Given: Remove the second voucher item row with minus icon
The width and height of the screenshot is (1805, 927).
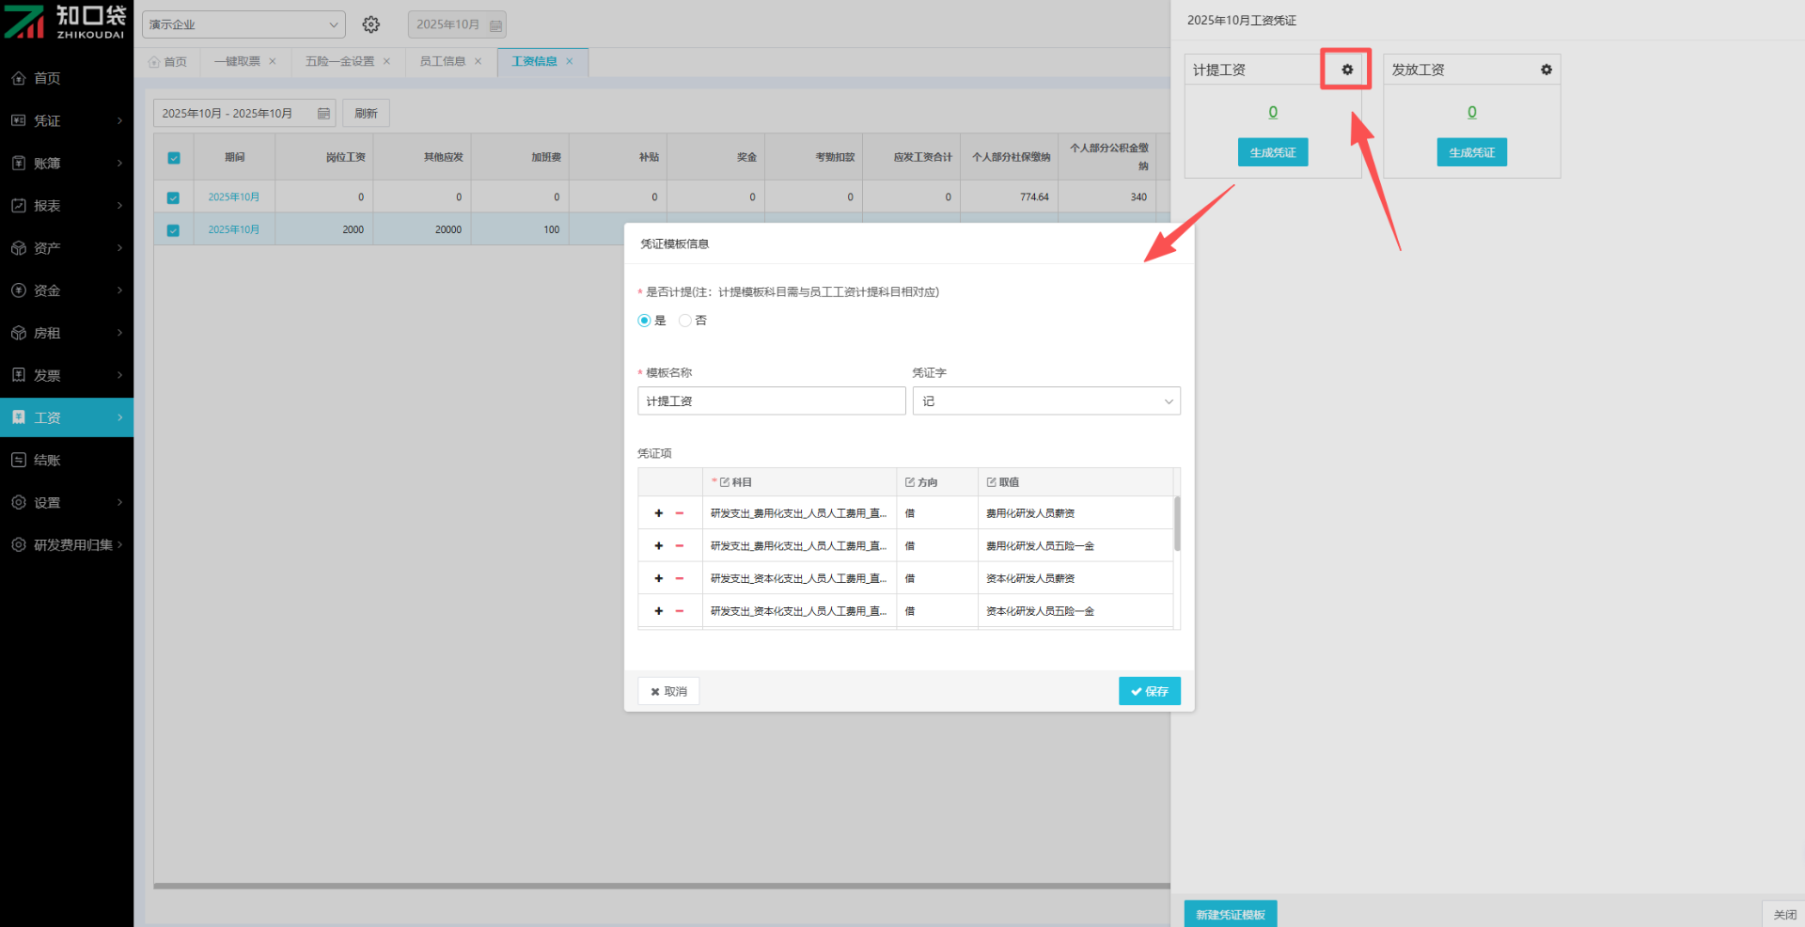Looking at the screenshot, I should pyautogui.click(x=679, y=546).
